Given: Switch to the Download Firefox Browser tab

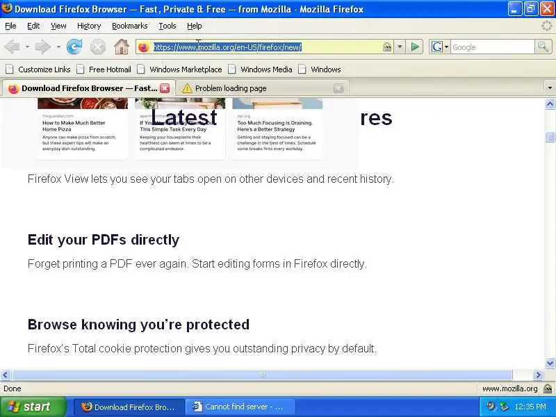Looking at the screenshot, I should 89,88.
